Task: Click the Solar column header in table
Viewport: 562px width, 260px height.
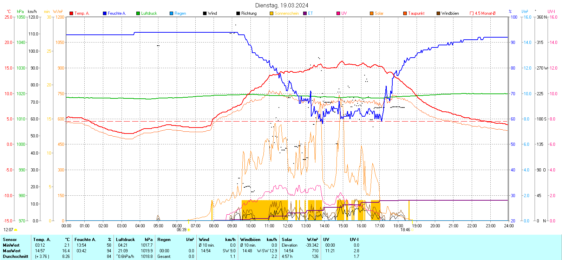Action: pyautogui.click(x=287, y=240)
